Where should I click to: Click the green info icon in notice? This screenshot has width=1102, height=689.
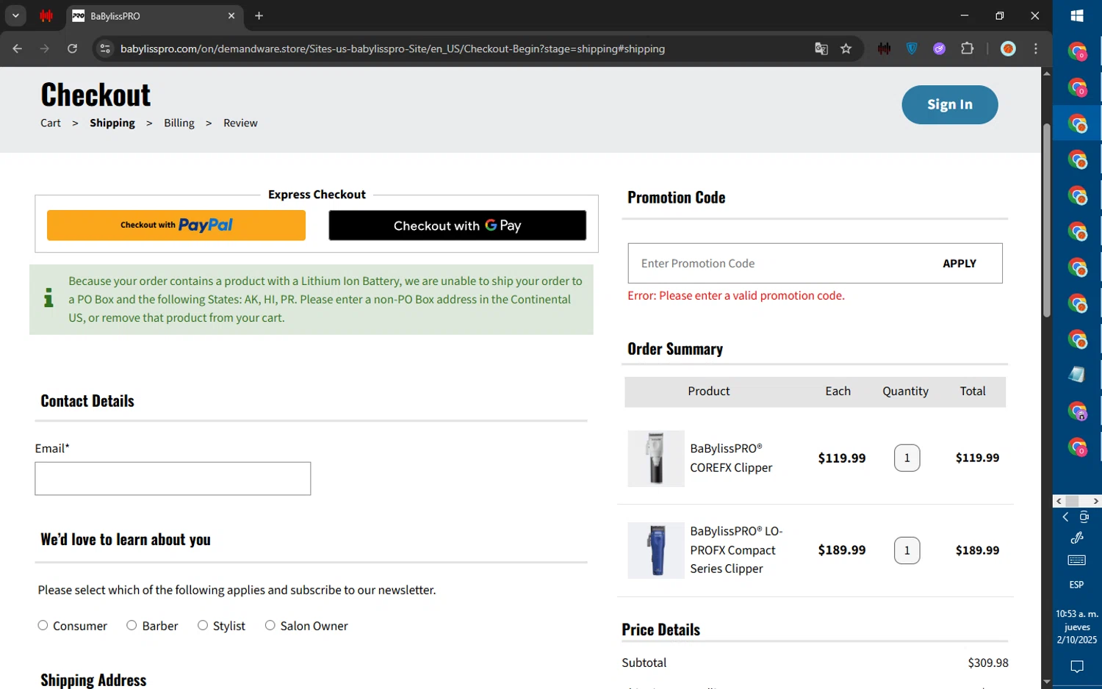click(48, 297)
